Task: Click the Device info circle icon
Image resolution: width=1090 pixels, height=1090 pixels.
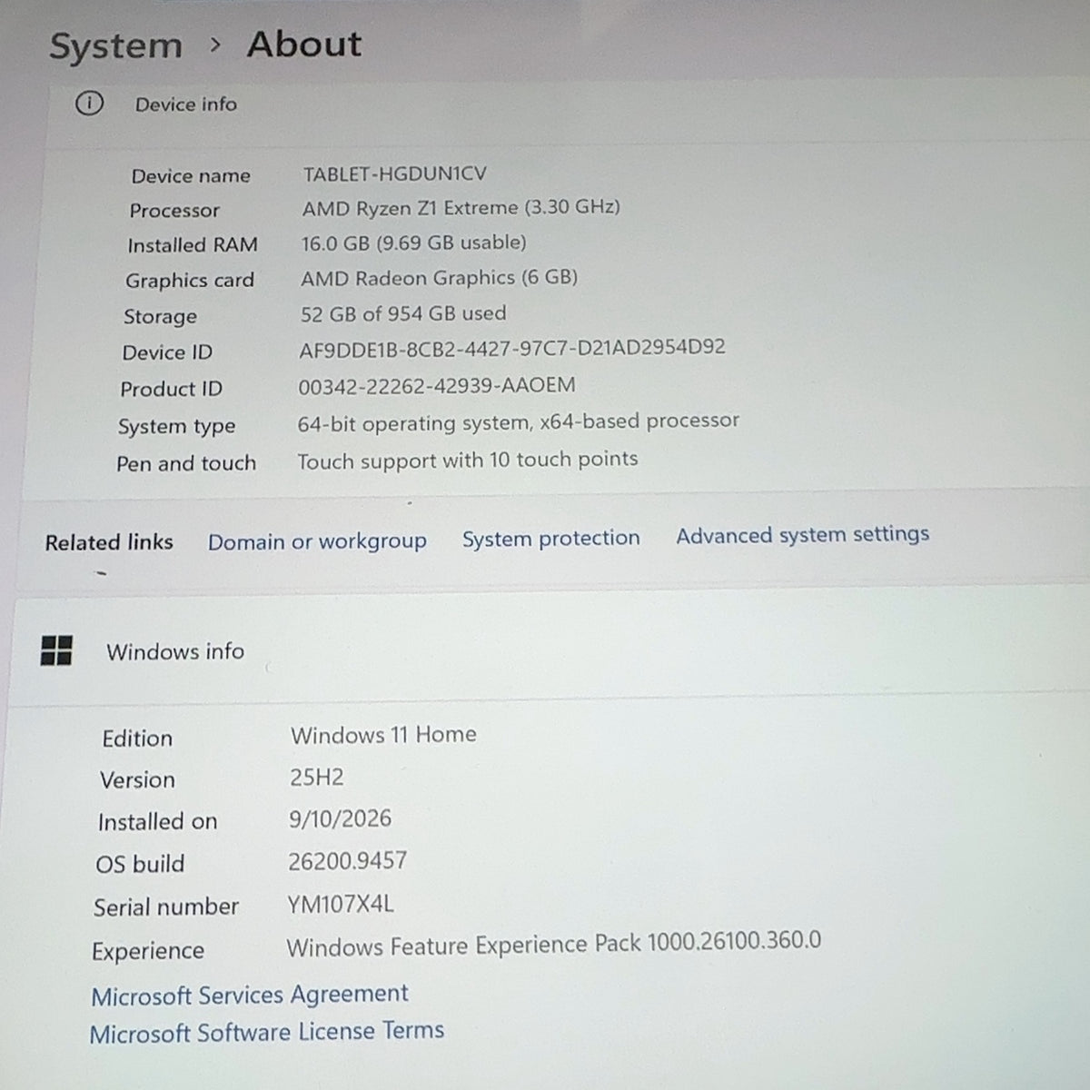Action: click(x=89, y=104)
